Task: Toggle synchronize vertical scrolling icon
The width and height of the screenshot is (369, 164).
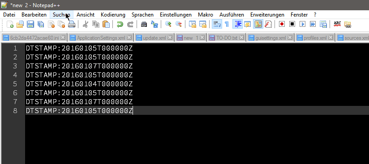Action: (x=192, y=24)
